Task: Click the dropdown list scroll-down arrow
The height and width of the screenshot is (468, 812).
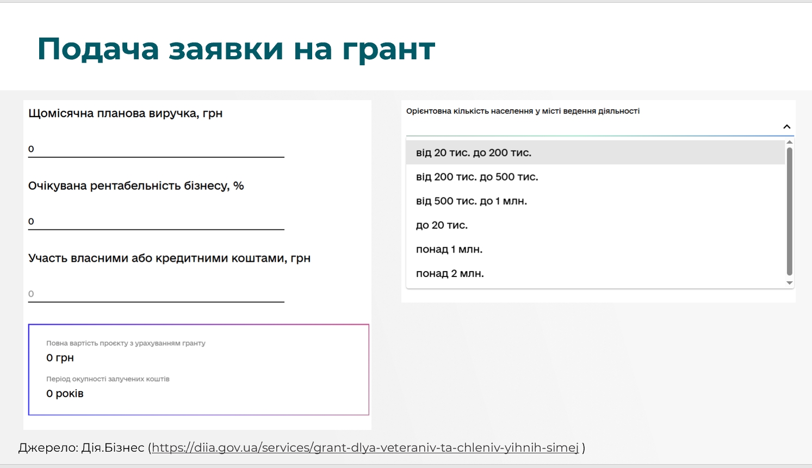Action: [x=790, y=283]
